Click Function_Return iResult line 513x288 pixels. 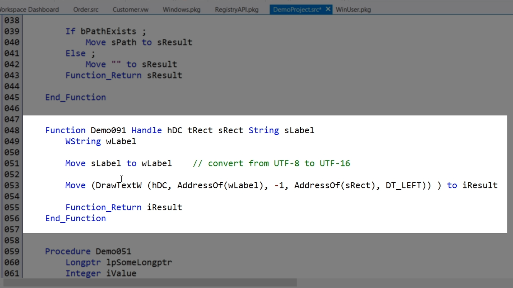pos(124,207)
